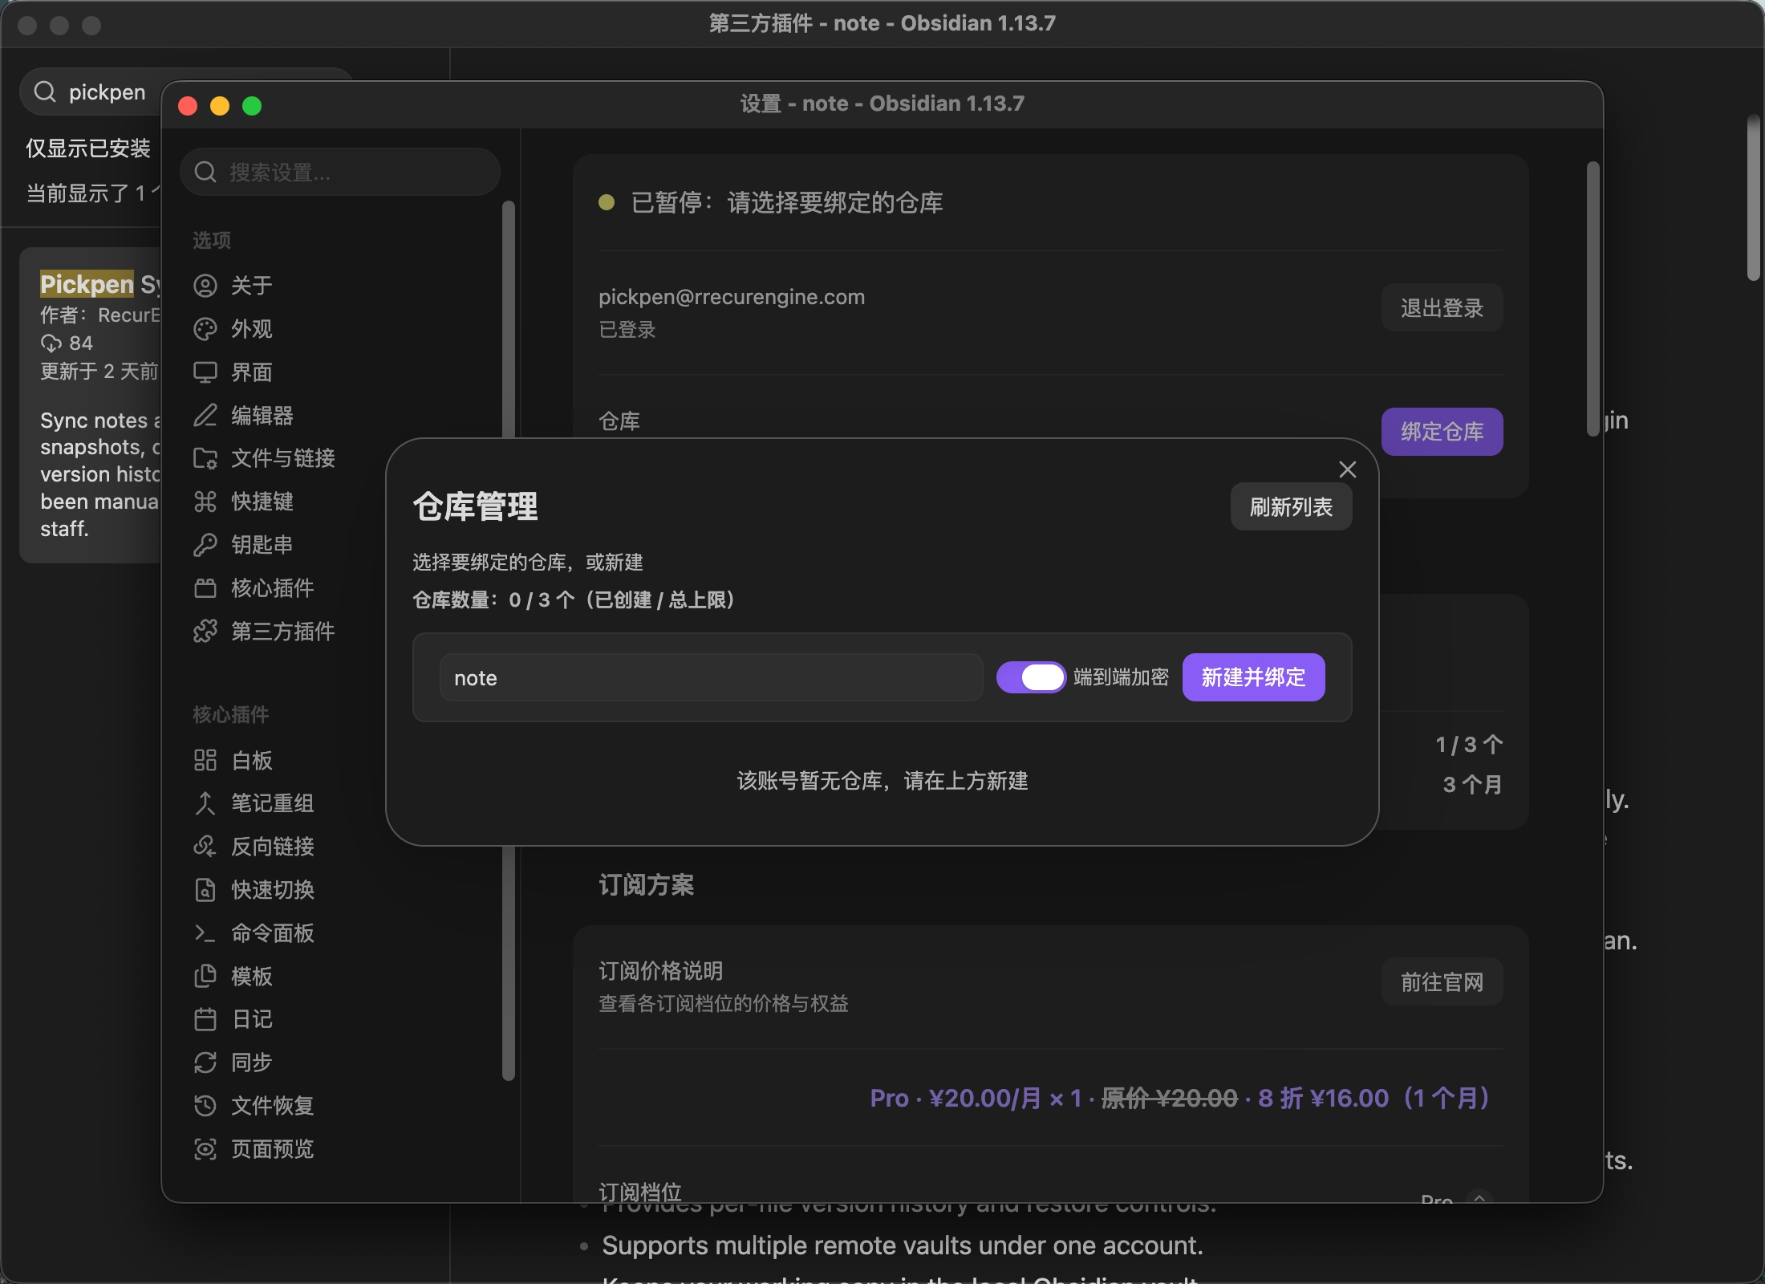The image size is (1765, 1284).
Task: Click the magnifier icon in the settings search
Action: (205, 172)
